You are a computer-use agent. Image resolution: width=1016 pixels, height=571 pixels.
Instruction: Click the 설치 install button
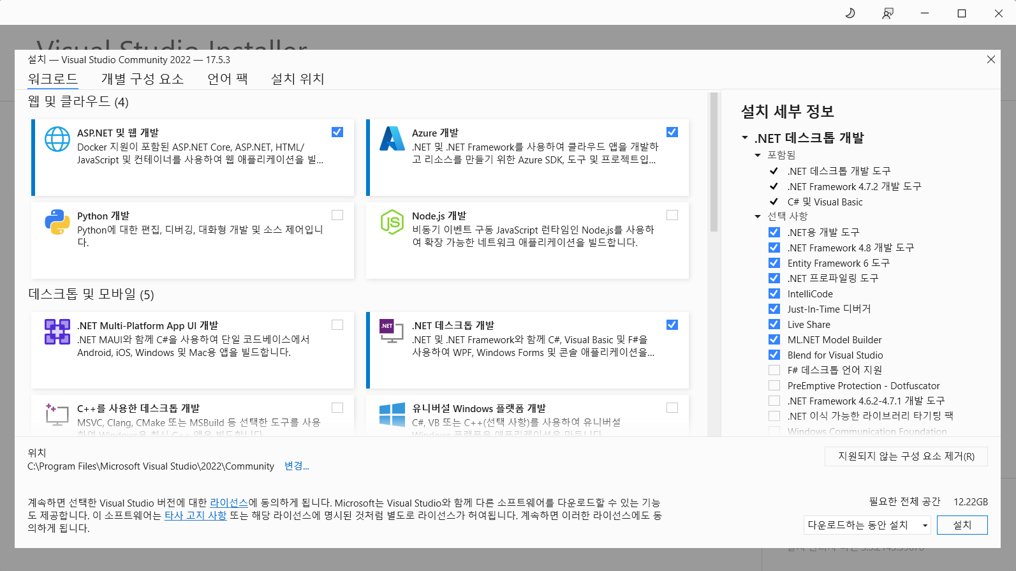(x=962, y=525)
